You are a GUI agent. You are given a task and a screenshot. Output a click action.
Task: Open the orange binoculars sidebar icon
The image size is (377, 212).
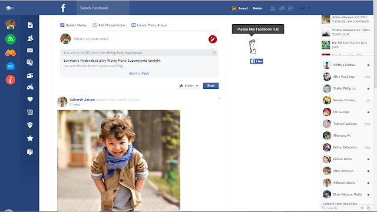tap(11, 53)
